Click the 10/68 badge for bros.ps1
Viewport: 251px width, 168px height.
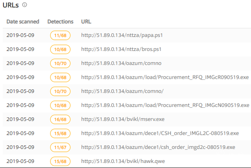click(60, 49)
